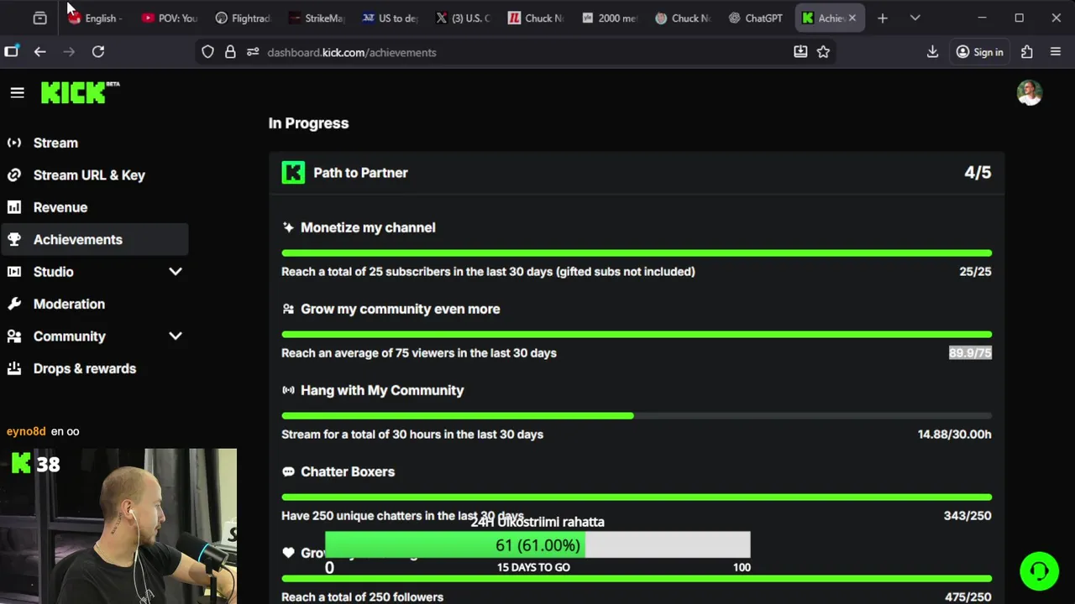This screenshot has width=1075, height=604.
Task: Reload the current page
Action: pos(98,52)
